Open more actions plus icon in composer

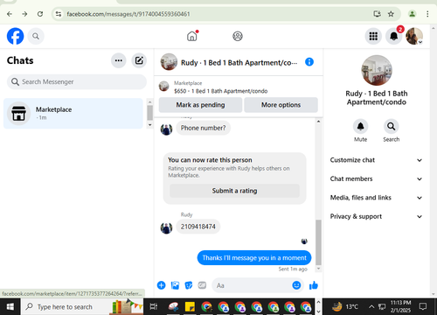pos(161,285)
